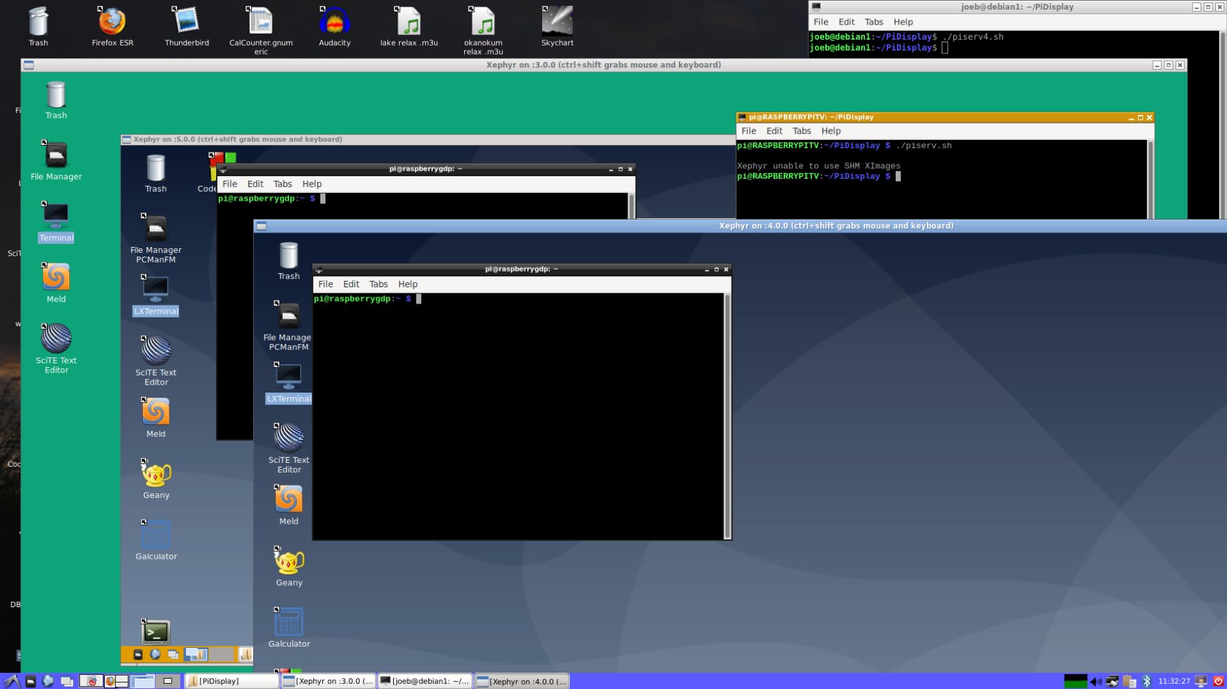
Task: Open Geany in the Xephyr :4.0.0 desktop
Action: [289, 563]
